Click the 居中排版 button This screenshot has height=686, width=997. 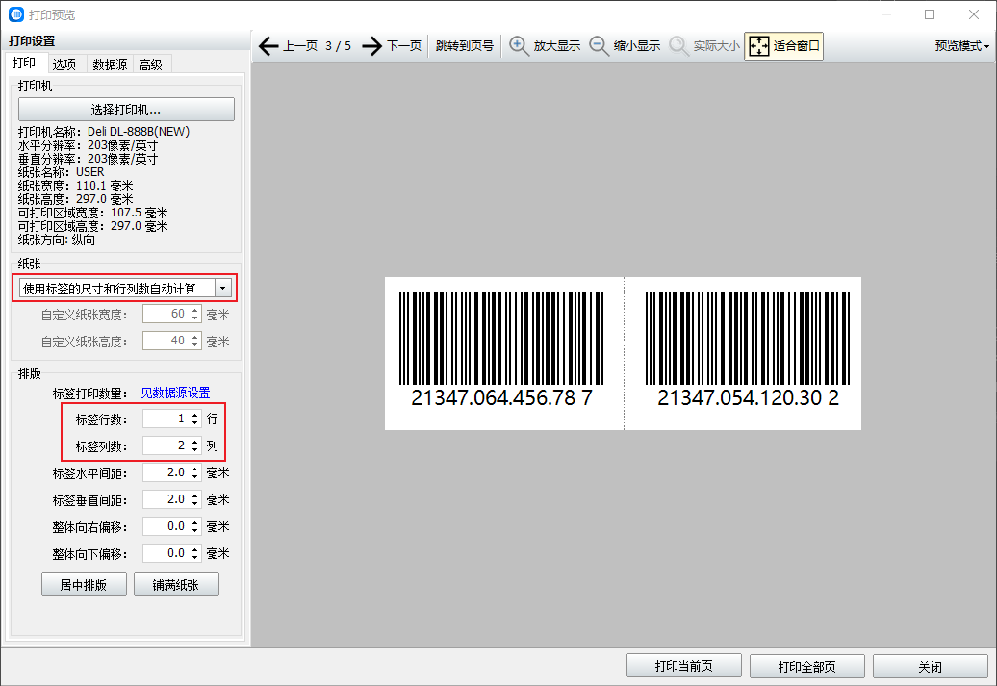click(x=84, y=584)
